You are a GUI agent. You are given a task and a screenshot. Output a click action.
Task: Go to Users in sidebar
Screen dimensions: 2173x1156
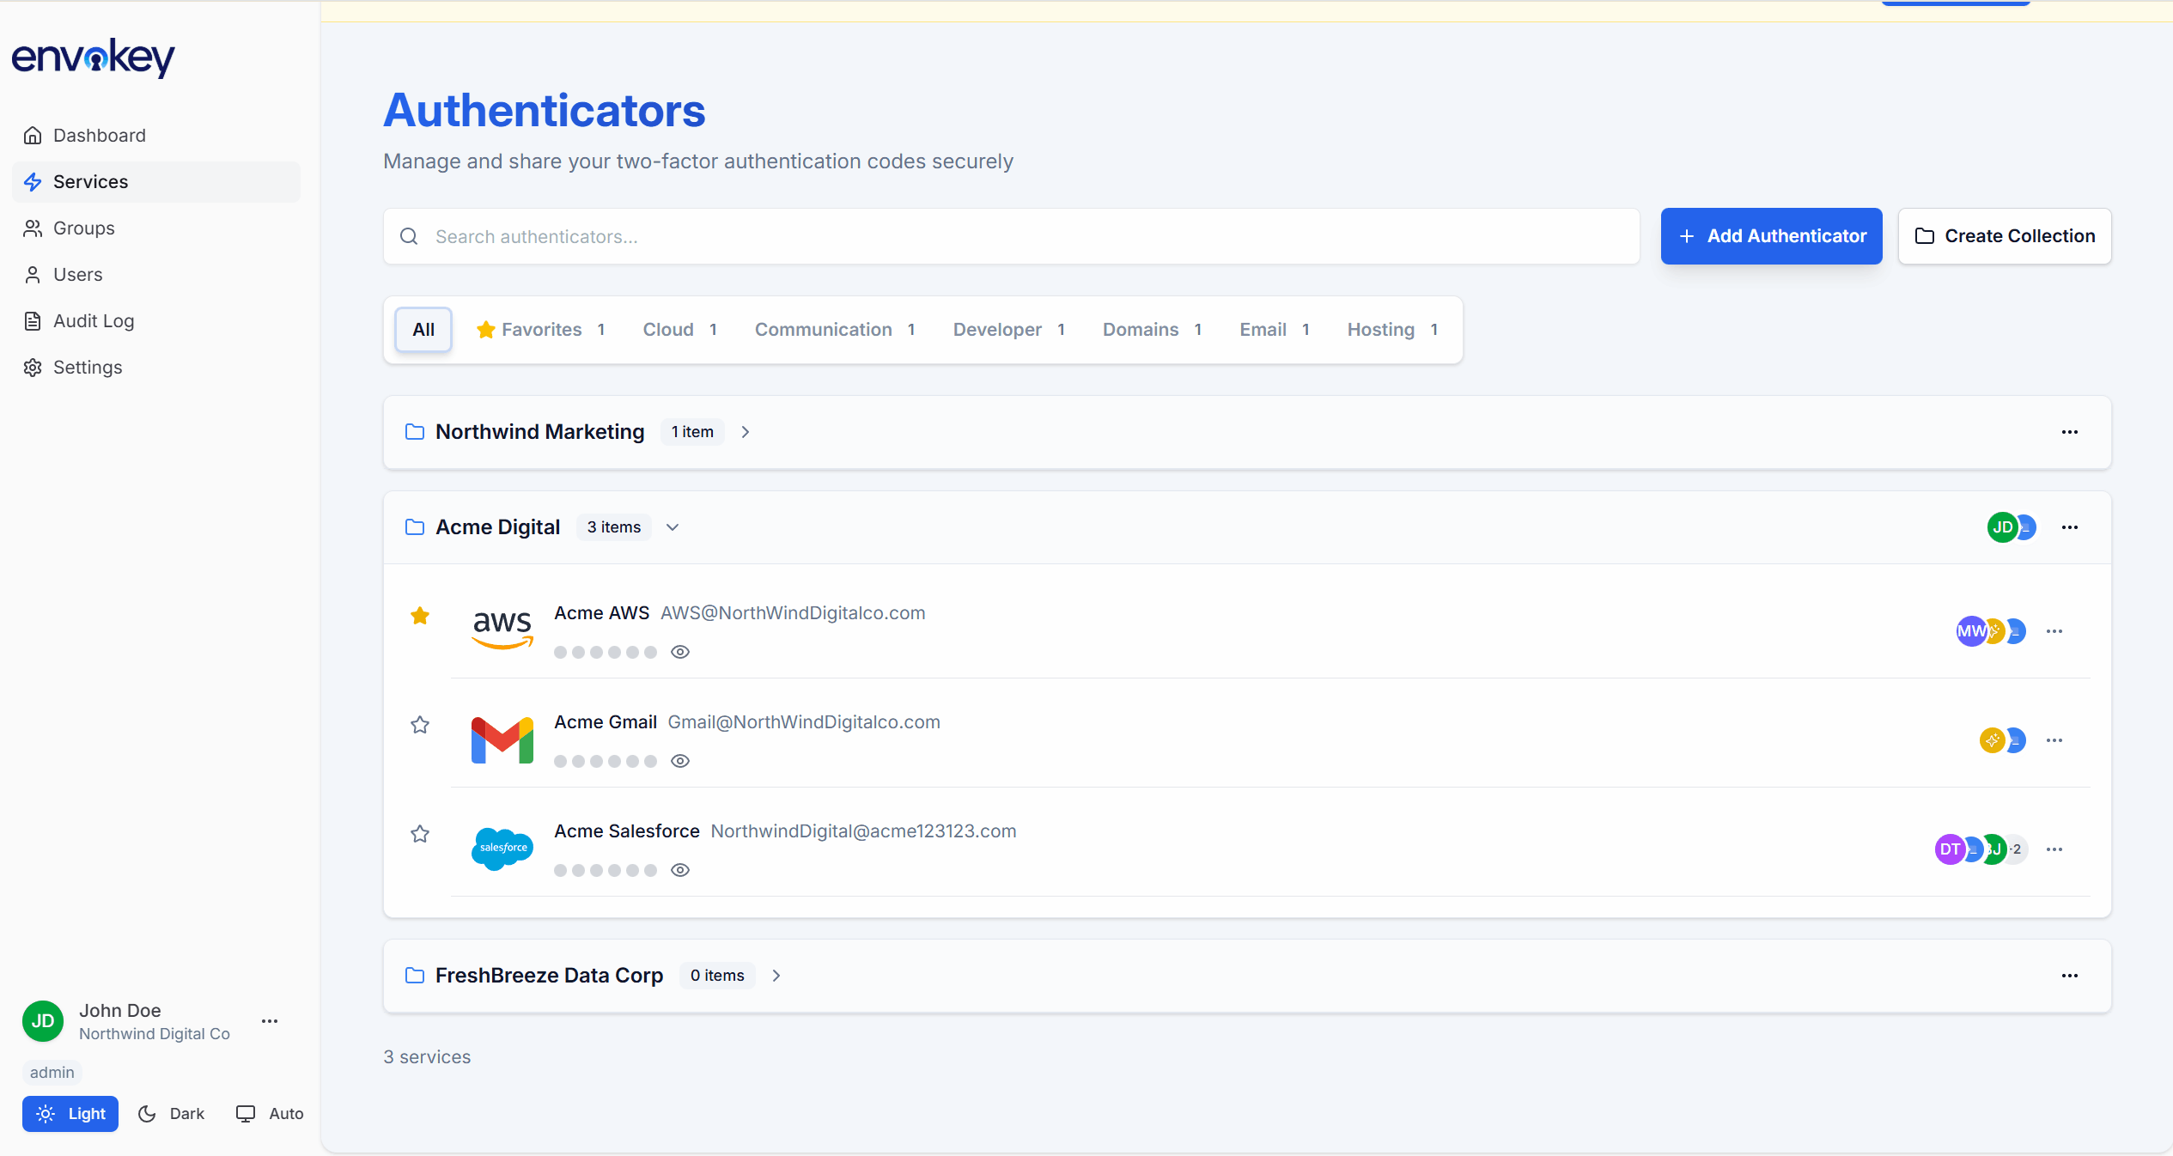point(156,275)
